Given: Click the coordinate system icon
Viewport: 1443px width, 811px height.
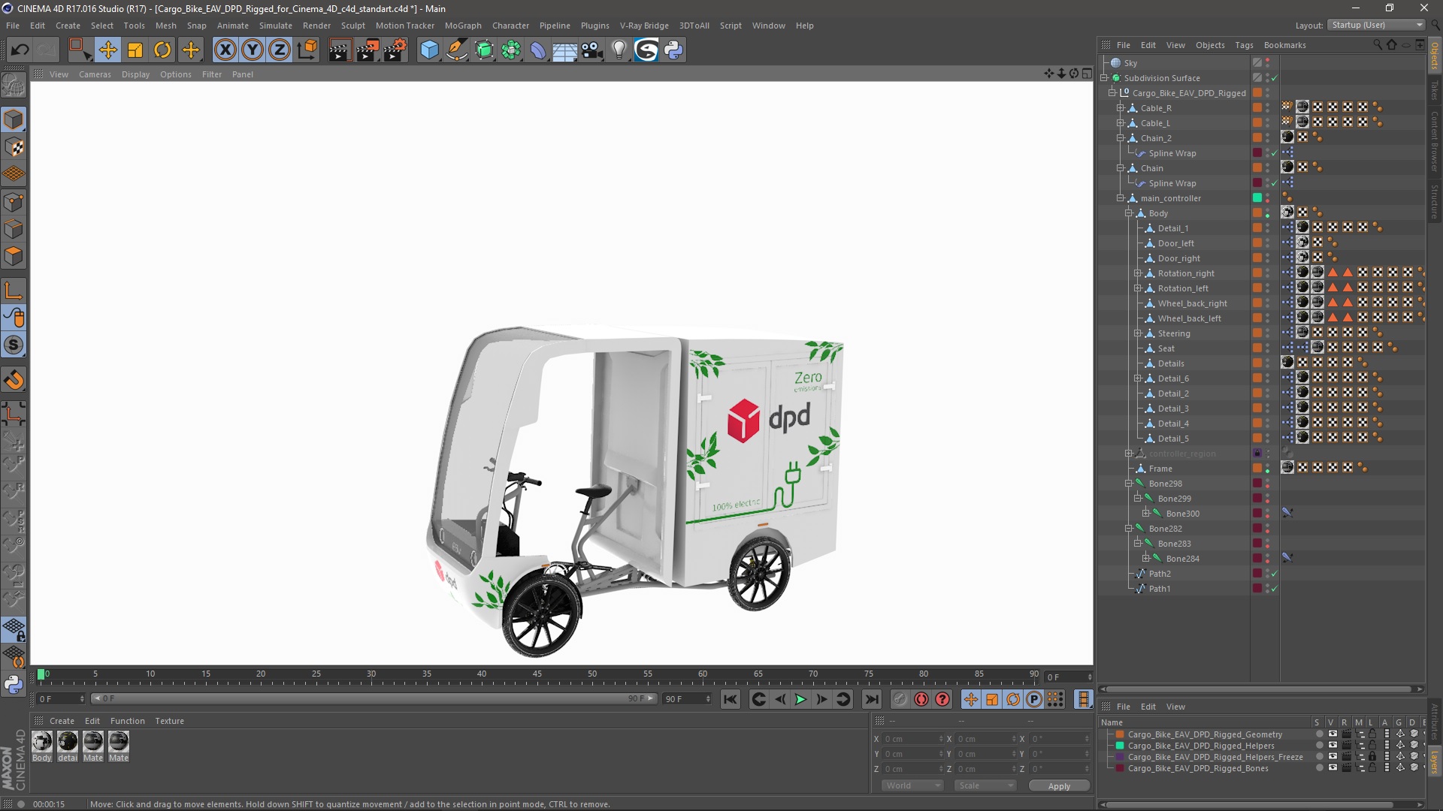Looking at the screenshot, I should click(307, 50).
